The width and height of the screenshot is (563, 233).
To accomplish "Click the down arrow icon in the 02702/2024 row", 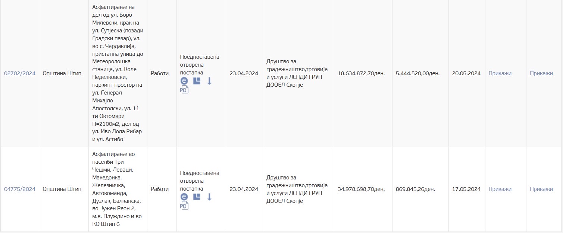I will click(x=209, y=81).
